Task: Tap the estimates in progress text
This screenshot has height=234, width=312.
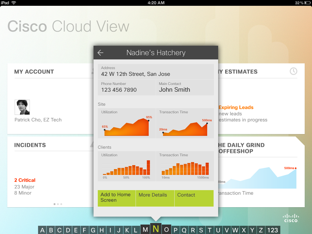Action: pyautogui.click(x=243, y=120)
